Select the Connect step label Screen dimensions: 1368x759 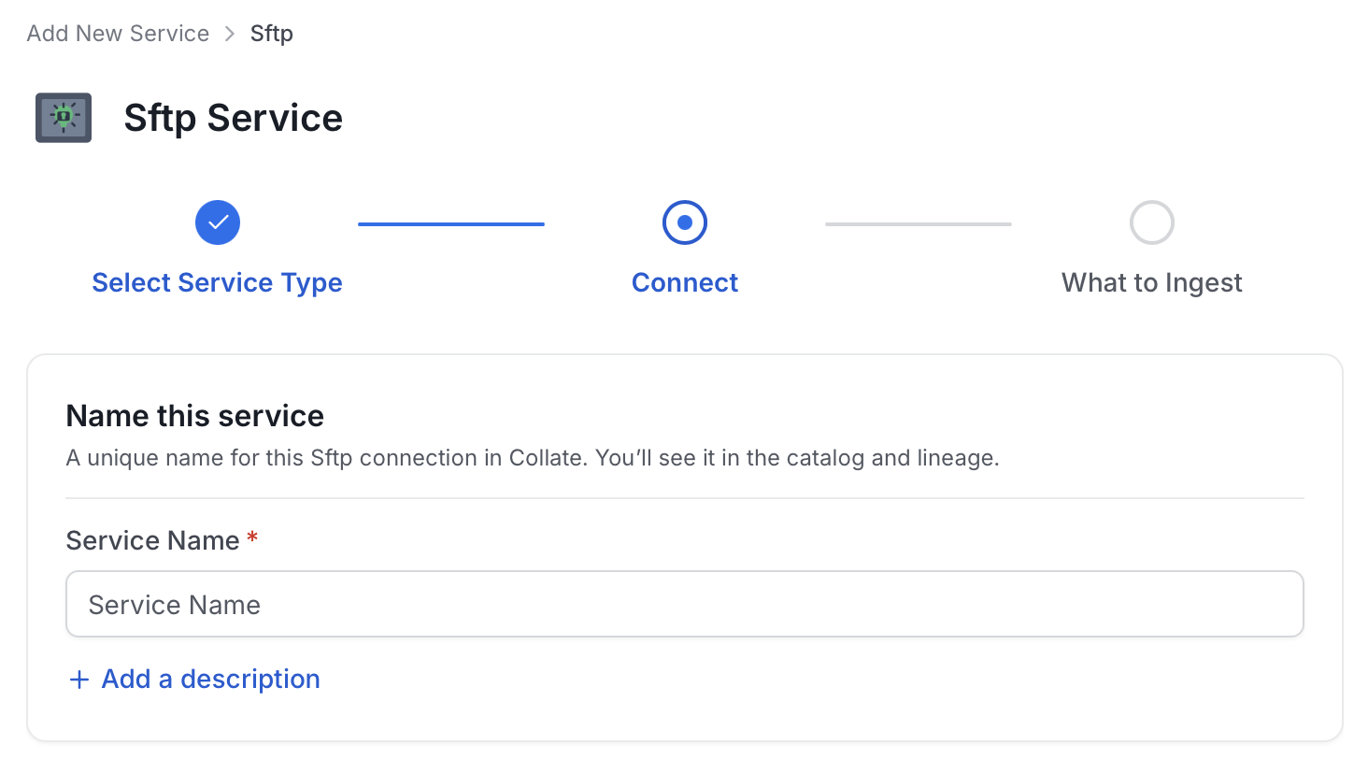[x=685, y=282]
